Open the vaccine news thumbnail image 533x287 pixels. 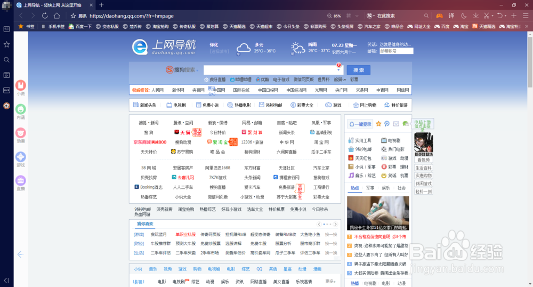click(378, 213)
